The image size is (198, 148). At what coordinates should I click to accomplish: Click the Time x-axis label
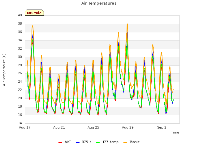click(175, 132)
